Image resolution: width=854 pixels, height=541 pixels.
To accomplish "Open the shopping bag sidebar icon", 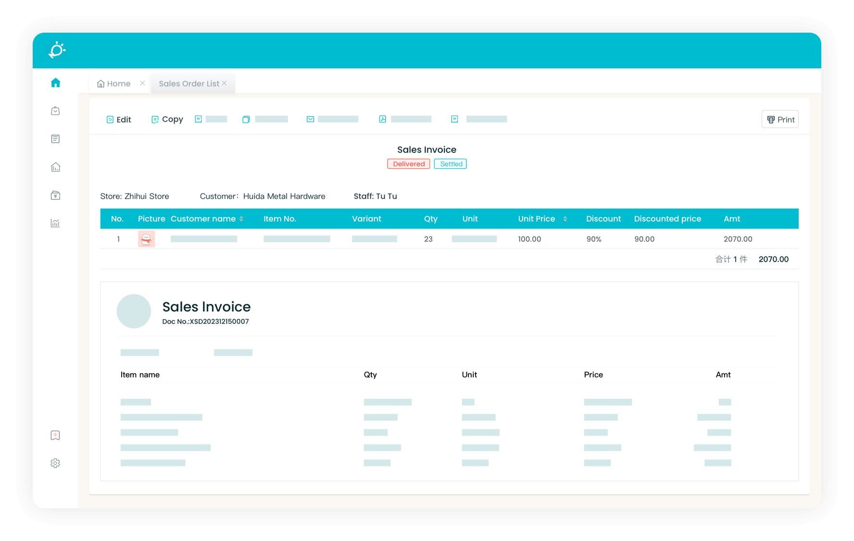I will [x=55, y=111].
